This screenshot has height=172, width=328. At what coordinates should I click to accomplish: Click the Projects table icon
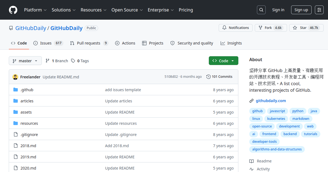tap(144, 43)
